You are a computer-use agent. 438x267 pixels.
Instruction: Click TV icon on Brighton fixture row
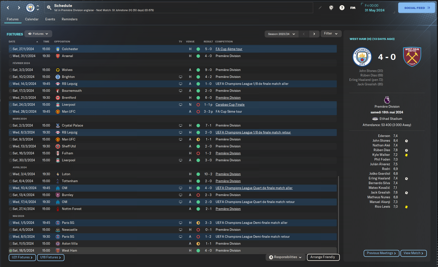tap(180, 77)
